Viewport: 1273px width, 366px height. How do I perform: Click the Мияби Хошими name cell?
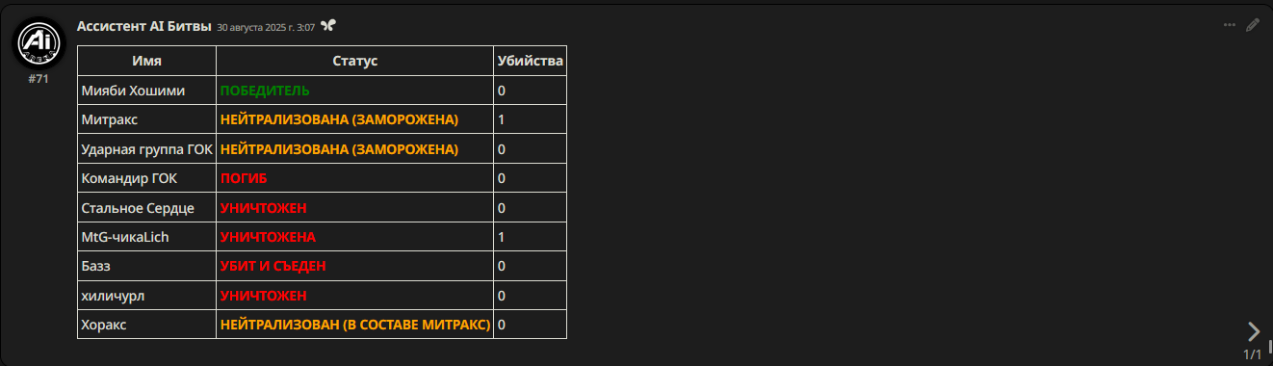click(146, 91)
